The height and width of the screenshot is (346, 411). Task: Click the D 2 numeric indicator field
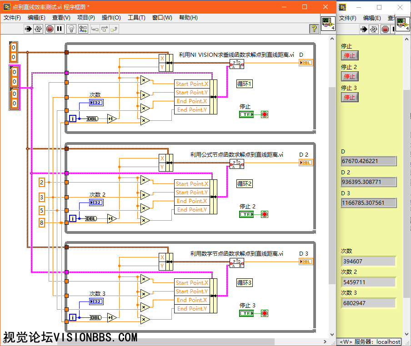tap(369, 182)
